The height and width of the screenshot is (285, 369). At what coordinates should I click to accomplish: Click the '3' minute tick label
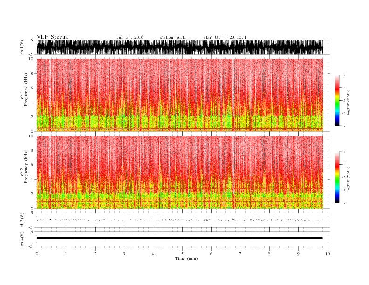pyautogui.click(x=124, y=254)
